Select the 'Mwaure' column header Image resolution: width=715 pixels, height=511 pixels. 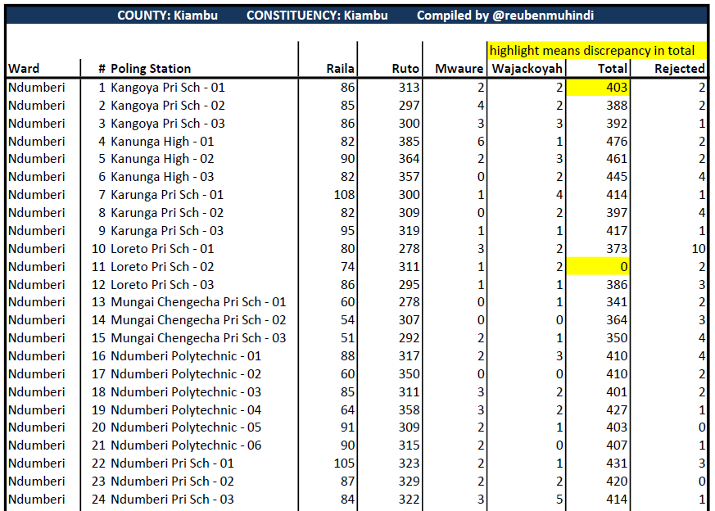tap(459, 68)
